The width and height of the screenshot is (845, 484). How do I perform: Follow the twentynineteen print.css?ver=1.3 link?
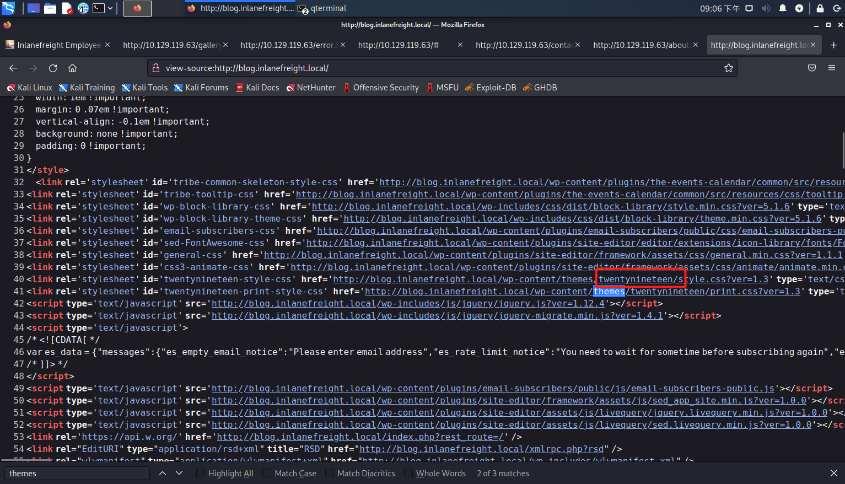coord(582,292)
